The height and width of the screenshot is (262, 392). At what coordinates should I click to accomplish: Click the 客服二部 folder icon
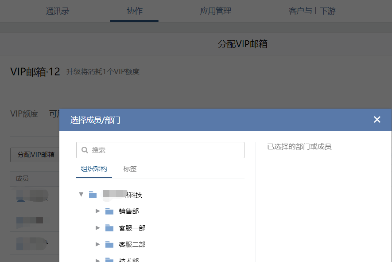109,245
